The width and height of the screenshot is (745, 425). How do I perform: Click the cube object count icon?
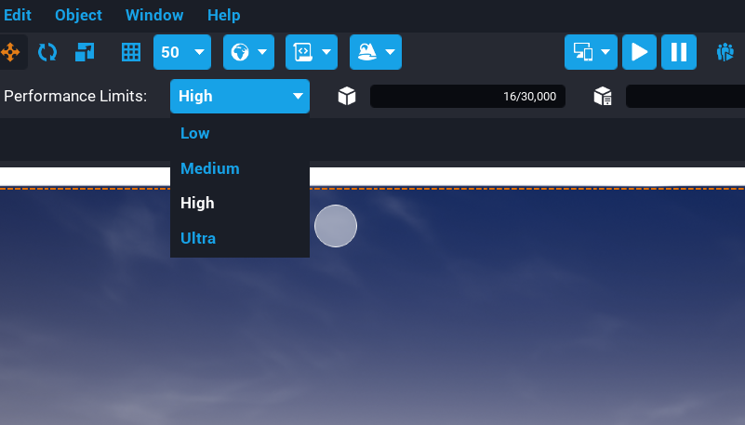coord(347,97)
